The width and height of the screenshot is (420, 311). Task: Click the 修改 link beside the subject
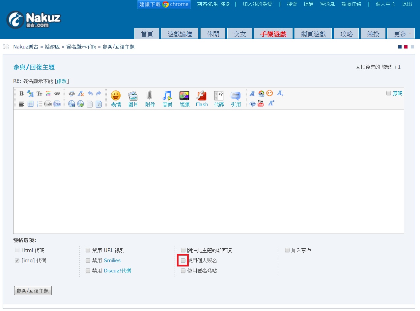62,81
